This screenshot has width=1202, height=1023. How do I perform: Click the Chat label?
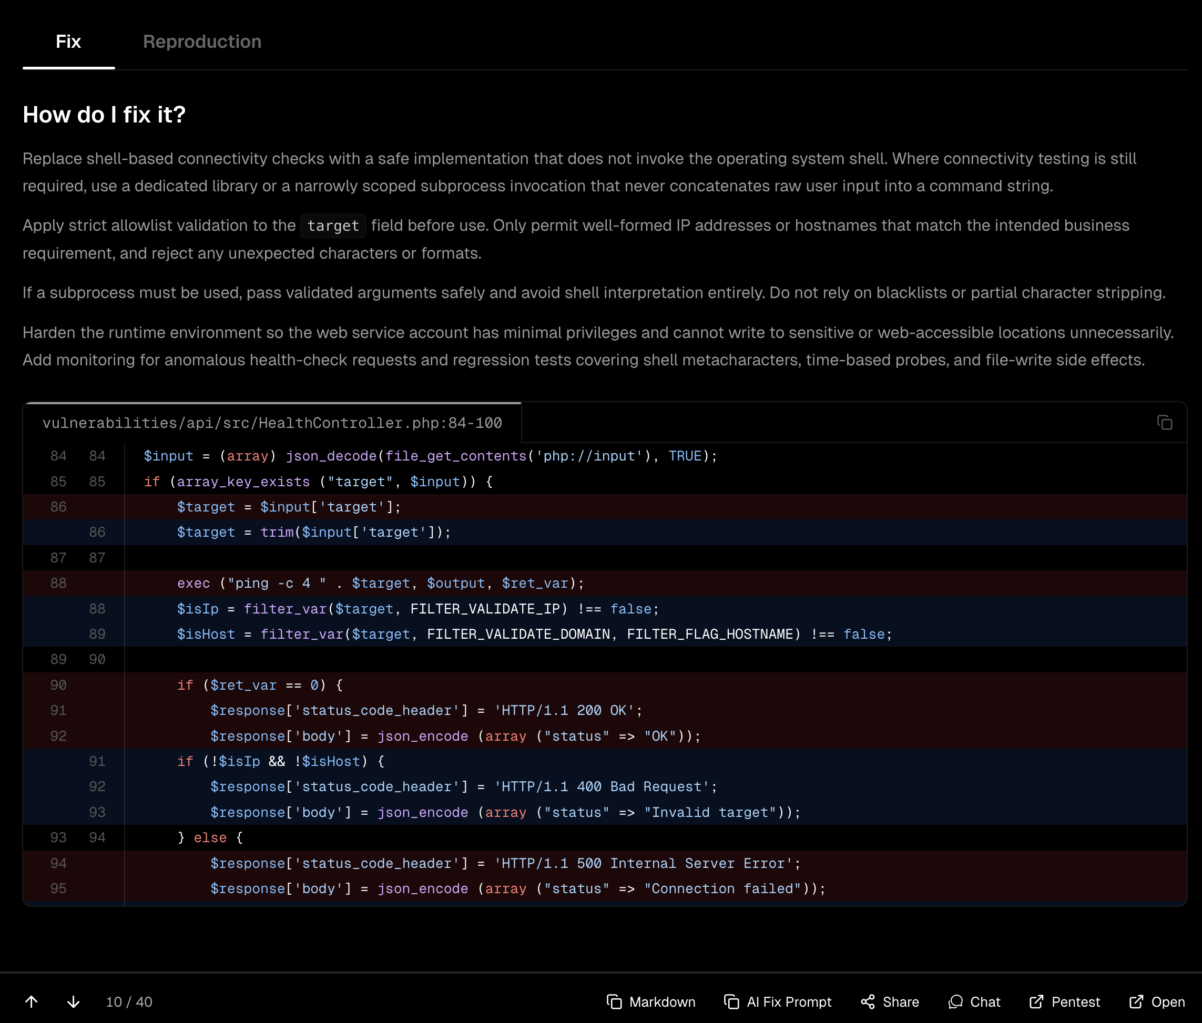985,1002
